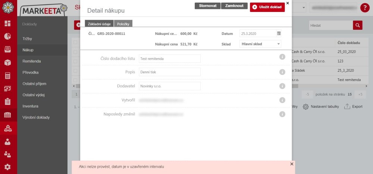This screenshot has height=174, width=373.
Task: Click the Markeeta daisy logo icon
Action: [x=8, y=7]
